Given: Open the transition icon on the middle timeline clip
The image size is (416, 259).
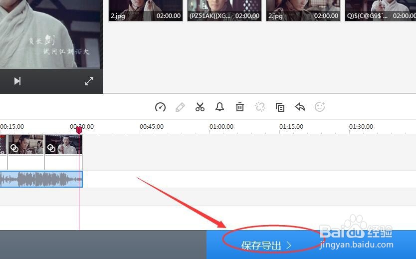Looking at the screenshot, I should tap(14, 148).
